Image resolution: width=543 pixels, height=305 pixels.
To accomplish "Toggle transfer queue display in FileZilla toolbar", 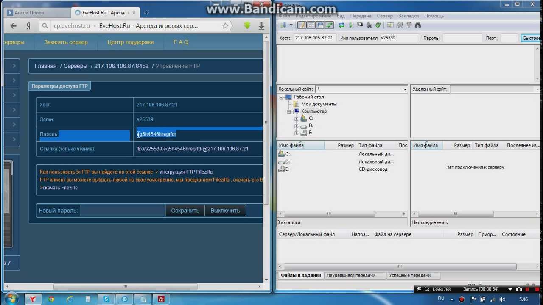I will click(x=330, y=25).
